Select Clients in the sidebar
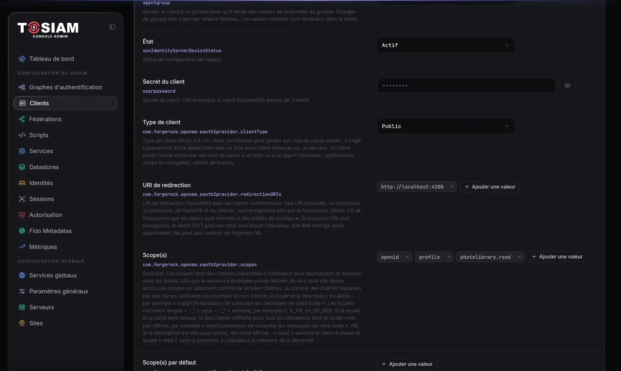The image size is (621, 371). point(66,103)
